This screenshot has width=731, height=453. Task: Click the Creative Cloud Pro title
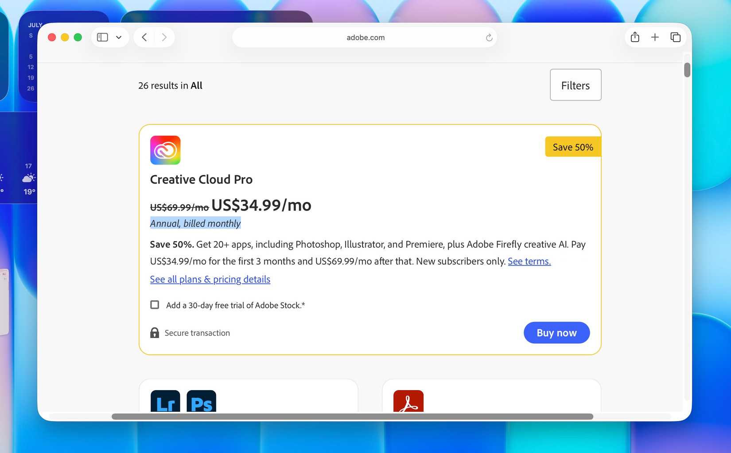(x=201, y=180)
